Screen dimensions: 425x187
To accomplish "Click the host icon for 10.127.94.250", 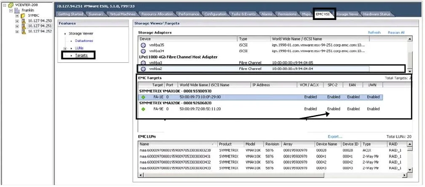I will point(23,21).
